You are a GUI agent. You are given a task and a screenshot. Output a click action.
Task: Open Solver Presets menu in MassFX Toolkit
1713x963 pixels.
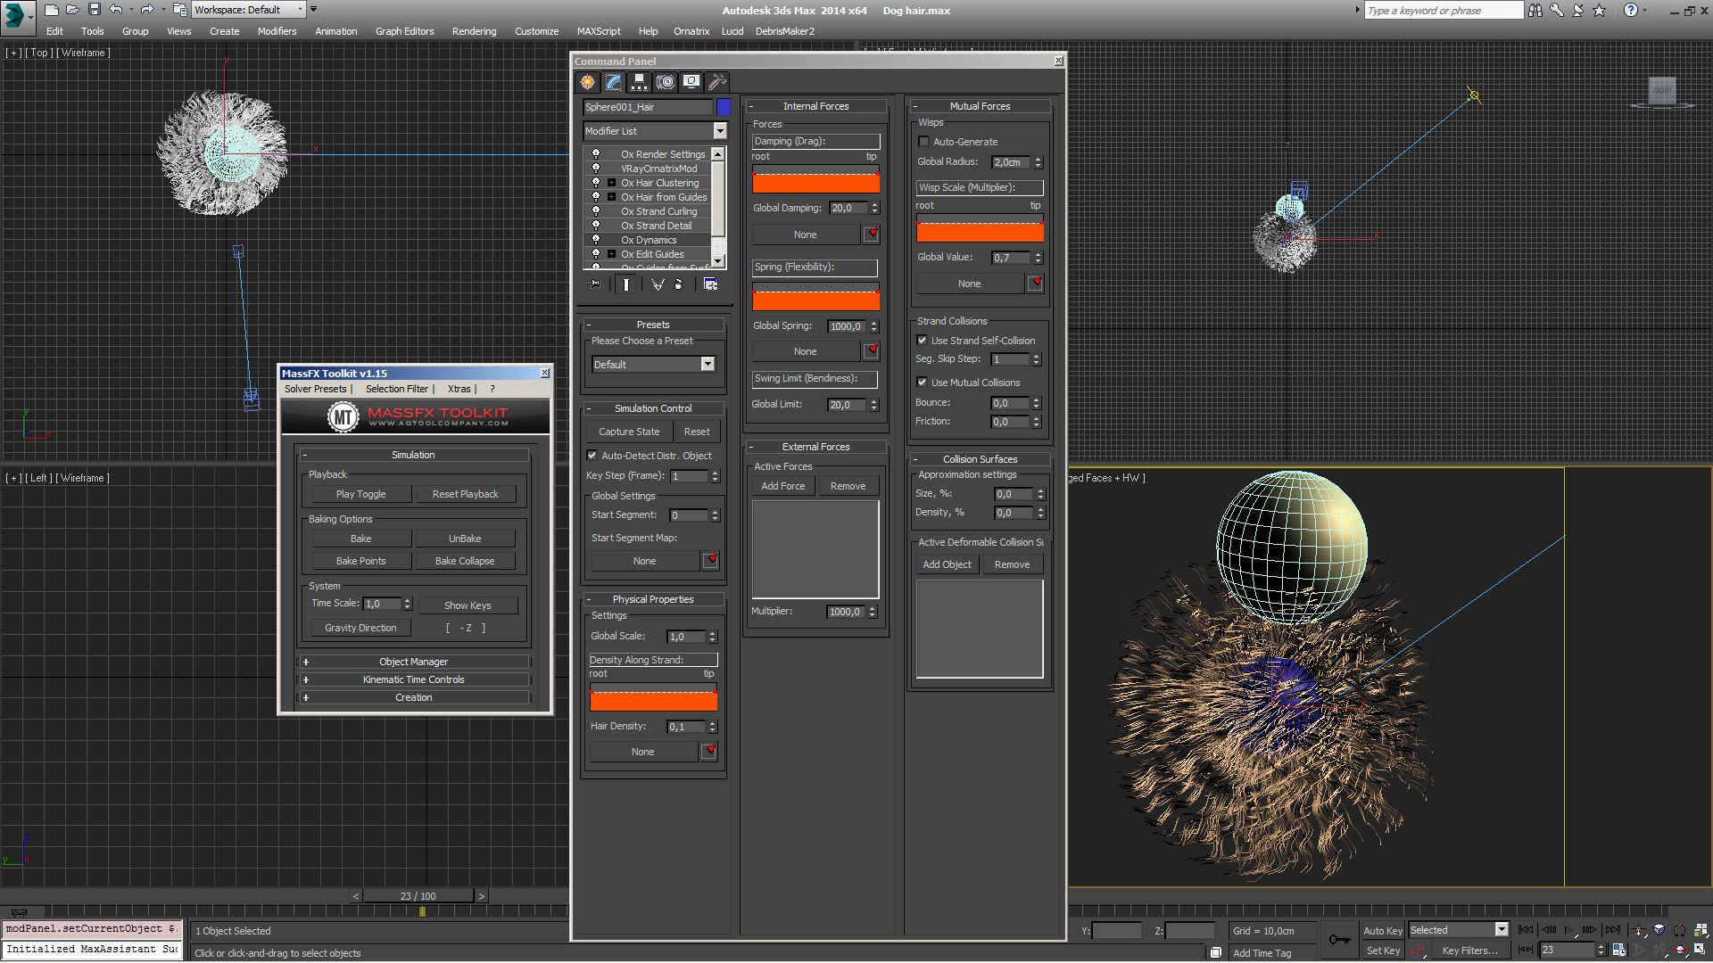tap(316, 389)
